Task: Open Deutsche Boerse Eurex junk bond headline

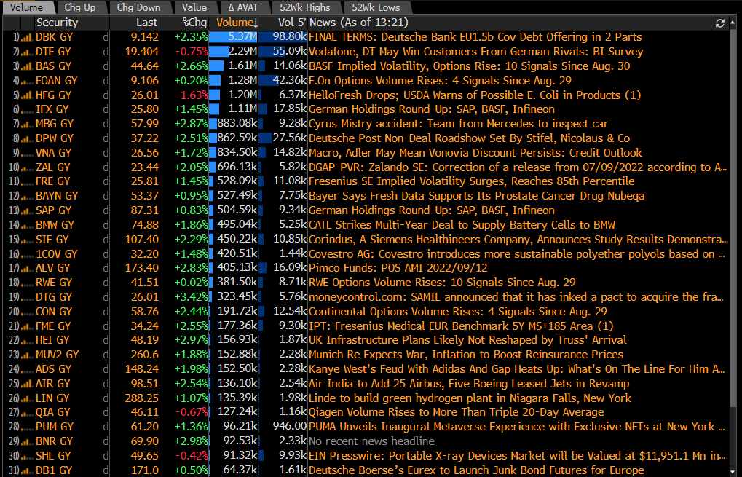Action: coord(476,470)
